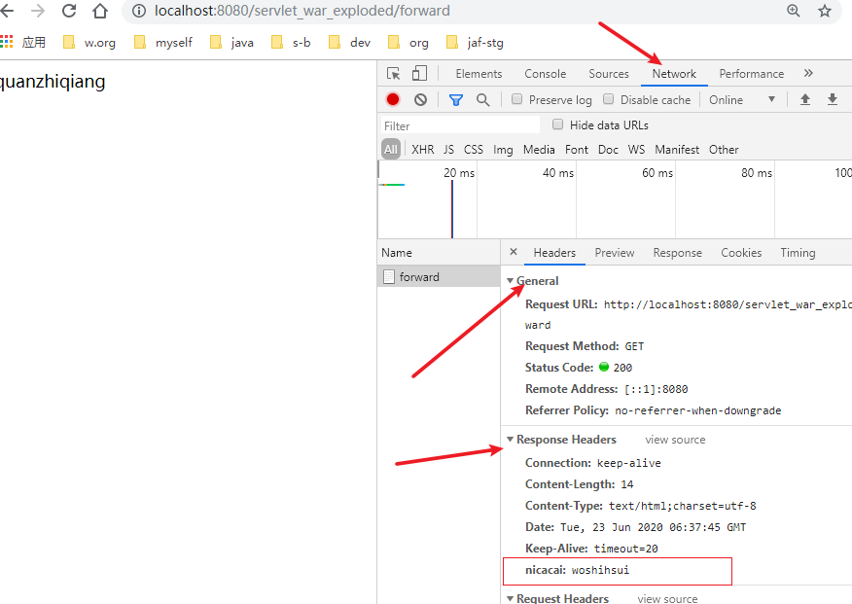The height and width of the screenshot is (604, 852).
Task: Stop recording network log (red dot)
Action: [393, 99]
